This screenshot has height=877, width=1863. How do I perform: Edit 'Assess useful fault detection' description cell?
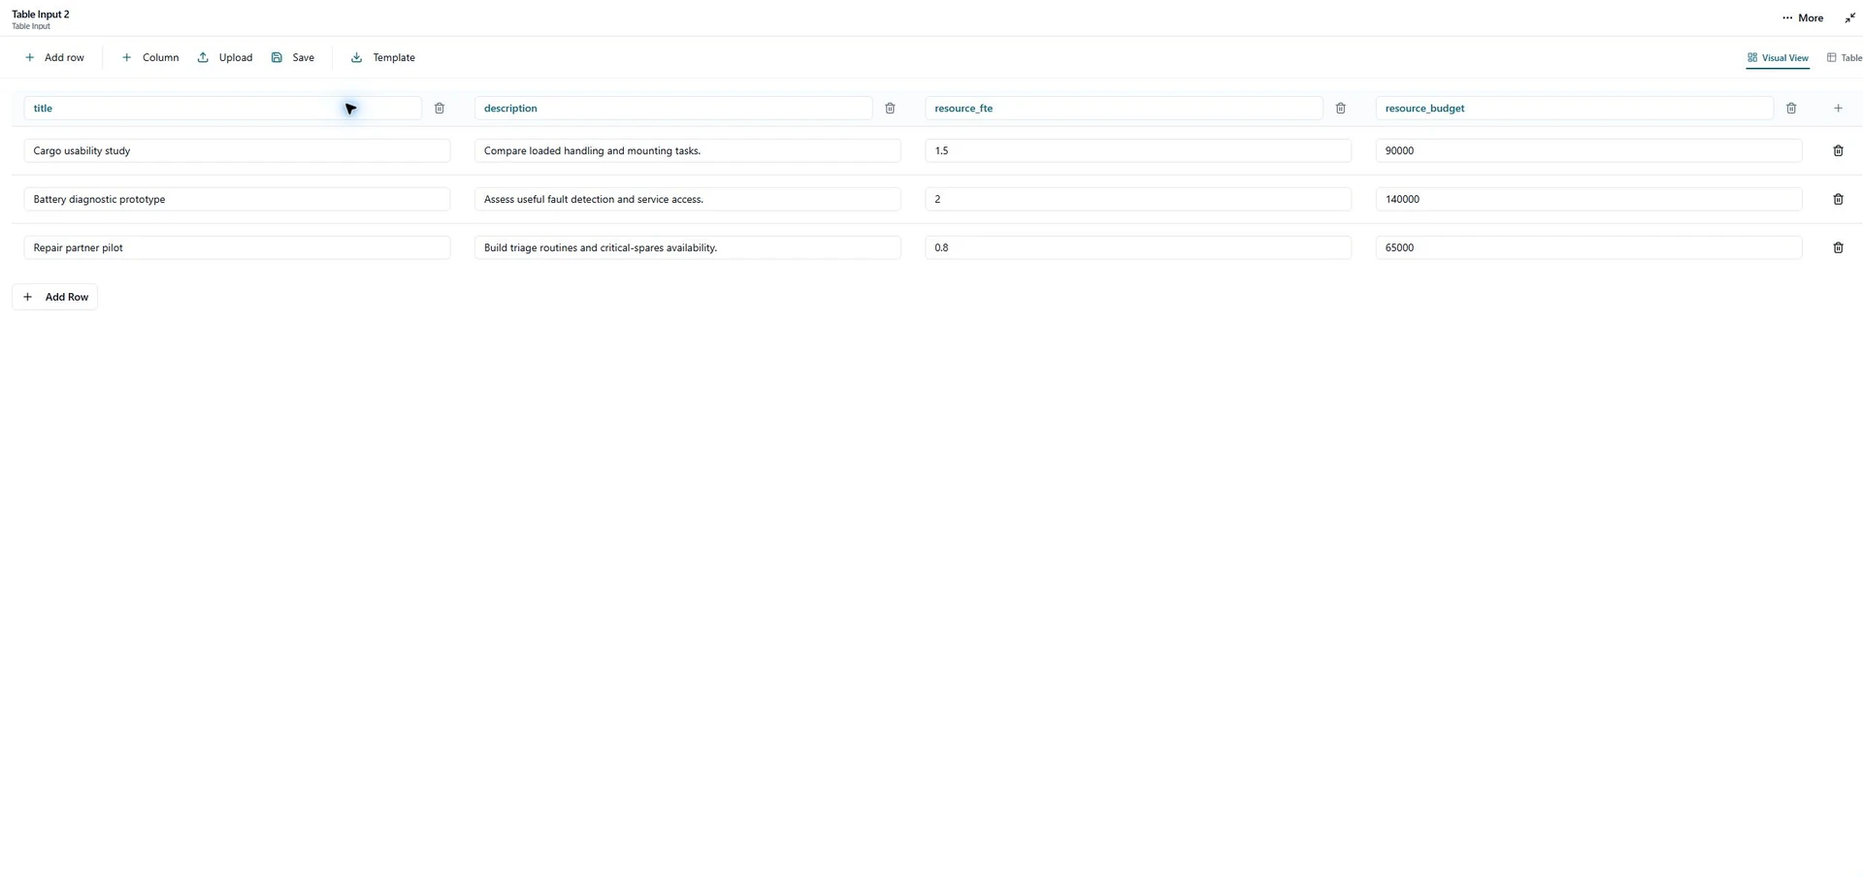click(688, 200)
